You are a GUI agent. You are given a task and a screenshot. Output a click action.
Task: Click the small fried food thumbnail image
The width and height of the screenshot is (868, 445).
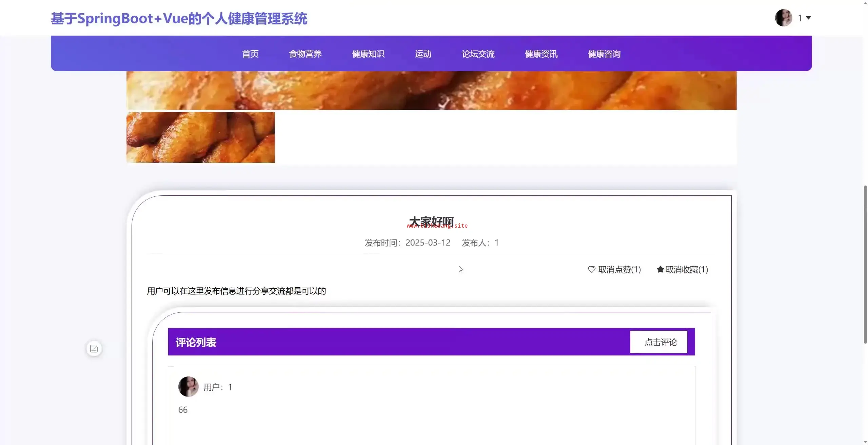[x=200, y=137]
